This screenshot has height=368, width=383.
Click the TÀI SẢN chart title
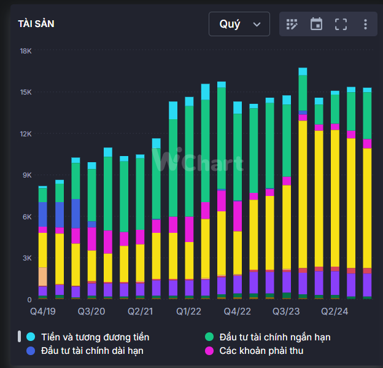coord(36,24)
